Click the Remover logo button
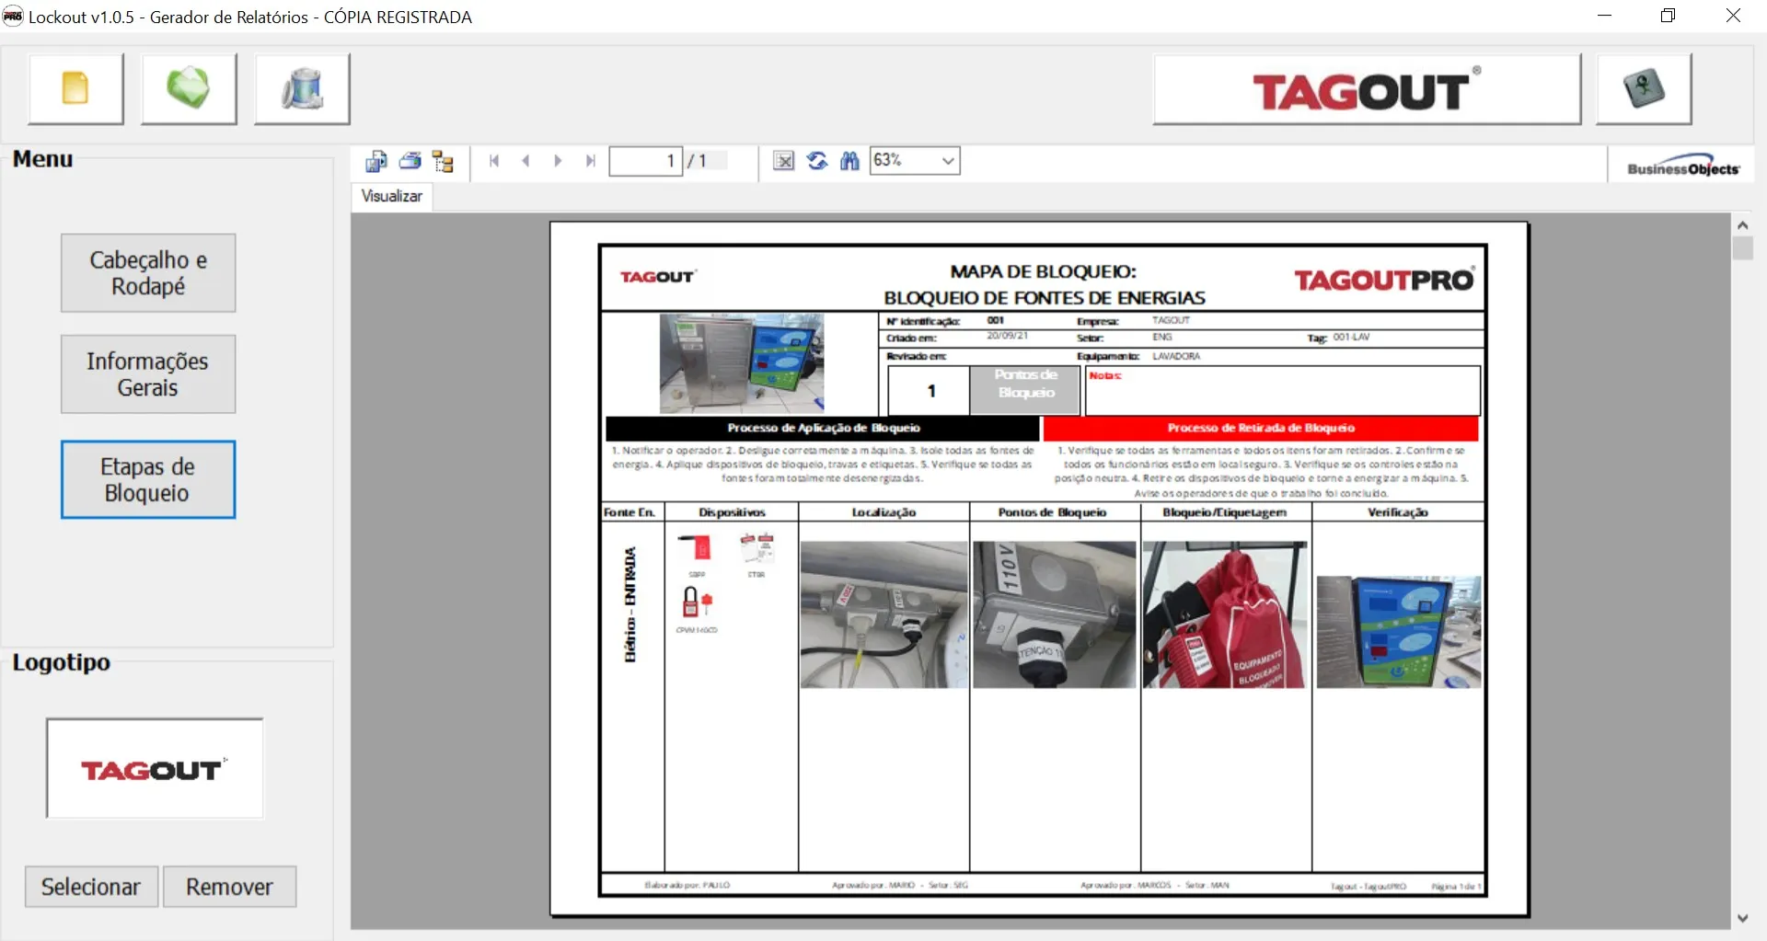Viewport: 1767px width, 941px height. [x=229, y=887]
